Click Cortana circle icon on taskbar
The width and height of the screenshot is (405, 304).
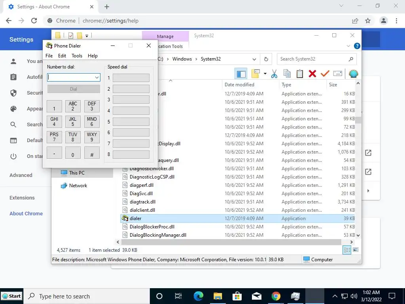point(159,296)
